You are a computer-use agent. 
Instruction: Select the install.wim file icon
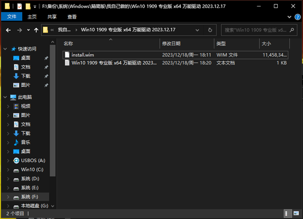coord(67,55)
